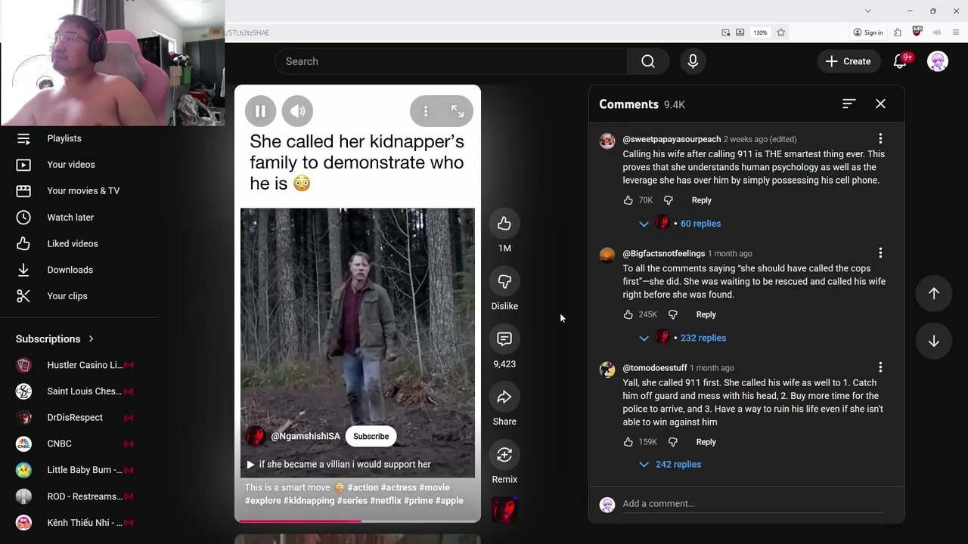The image size is (968, 544).
Task: Share the Shorts video
Action: point(504,397)
